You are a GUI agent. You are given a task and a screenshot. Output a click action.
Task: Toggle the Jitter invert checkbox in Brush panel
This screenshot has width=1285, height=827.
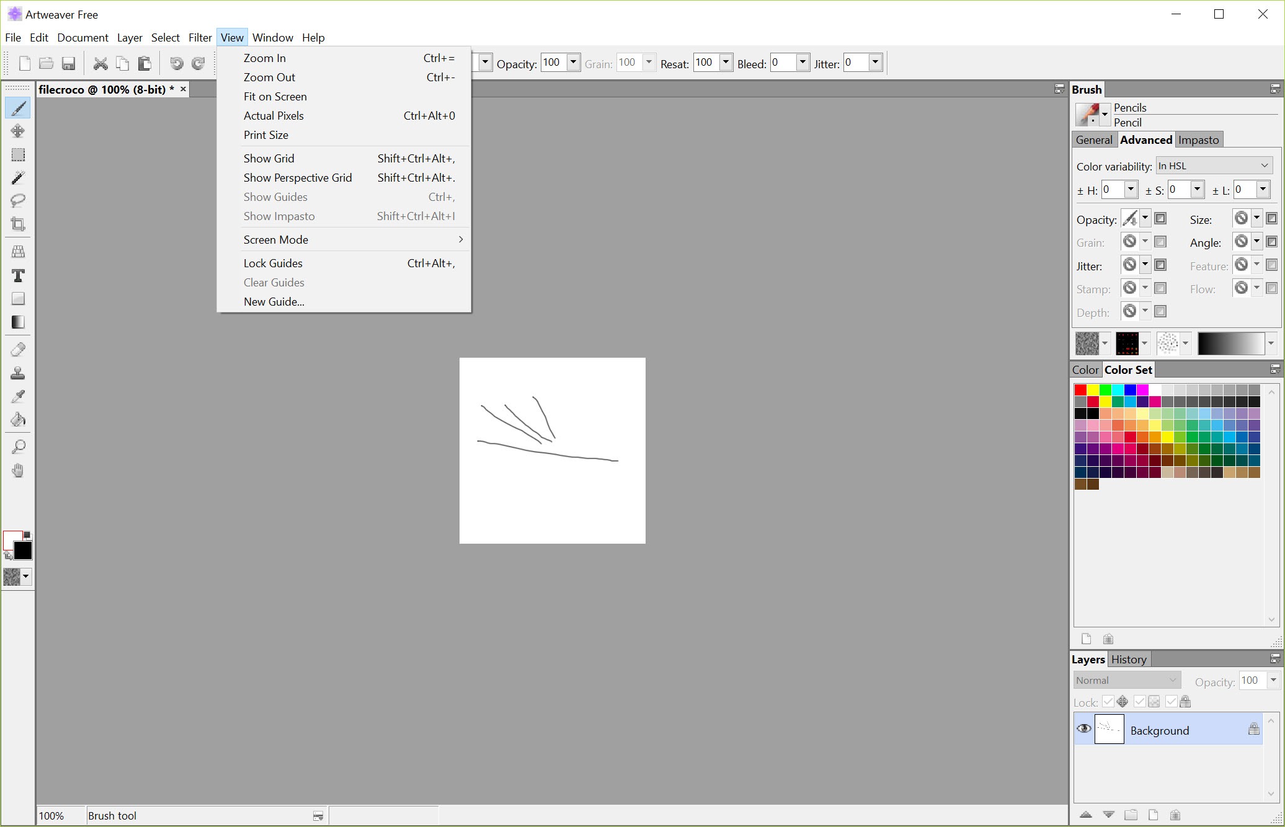(x=1160, y=265)
